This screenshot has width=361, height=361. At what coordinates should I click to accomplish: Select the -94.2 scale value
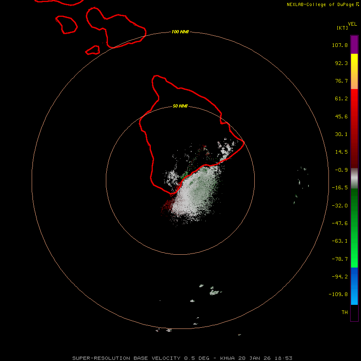[x=340, y=276]
